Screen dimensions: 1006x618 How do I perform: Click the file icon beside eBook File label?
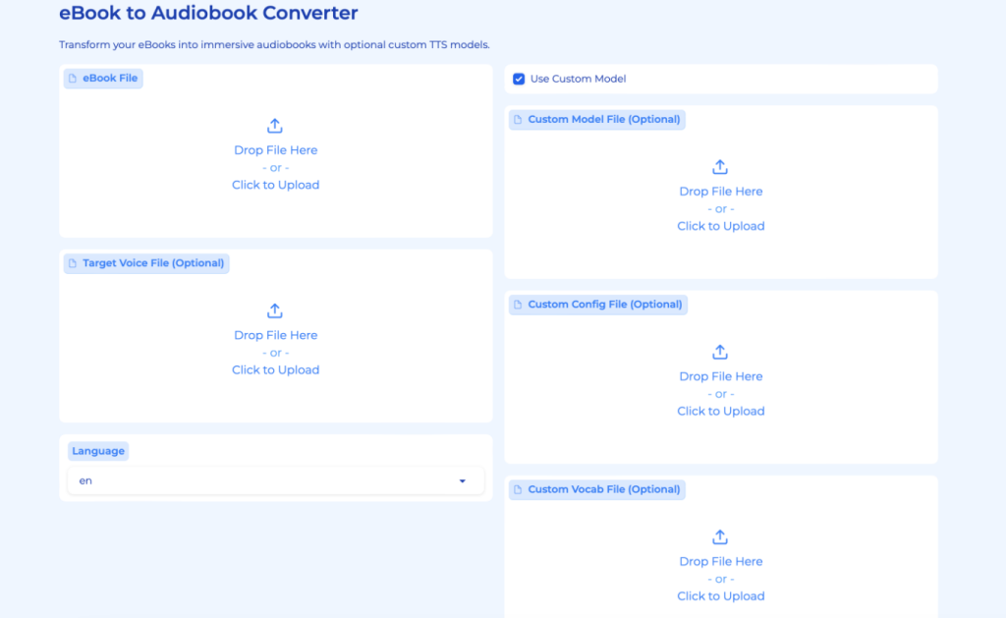73,79
